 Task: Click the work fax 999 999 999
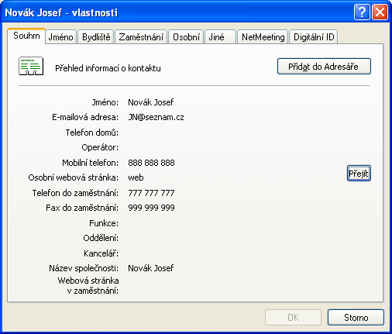[151, 208]
